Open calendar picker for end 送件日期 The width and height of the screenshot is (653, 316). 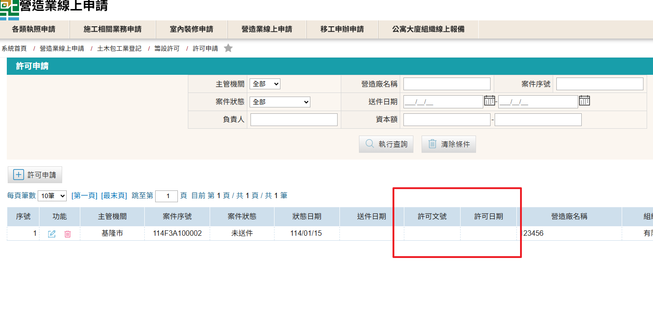point(584,101)
